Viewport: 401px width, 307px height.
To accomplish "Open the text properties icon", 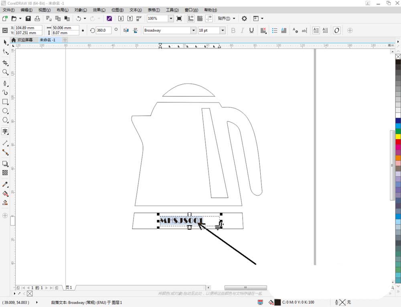I will [295, 30].
